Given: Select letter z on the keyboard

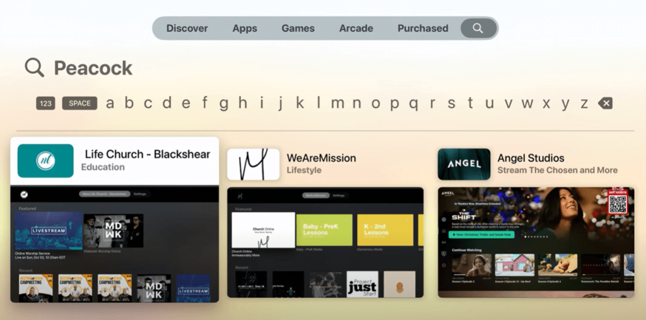Looking at the screenshot, I should pyautogui.click(x=584, y=104).
